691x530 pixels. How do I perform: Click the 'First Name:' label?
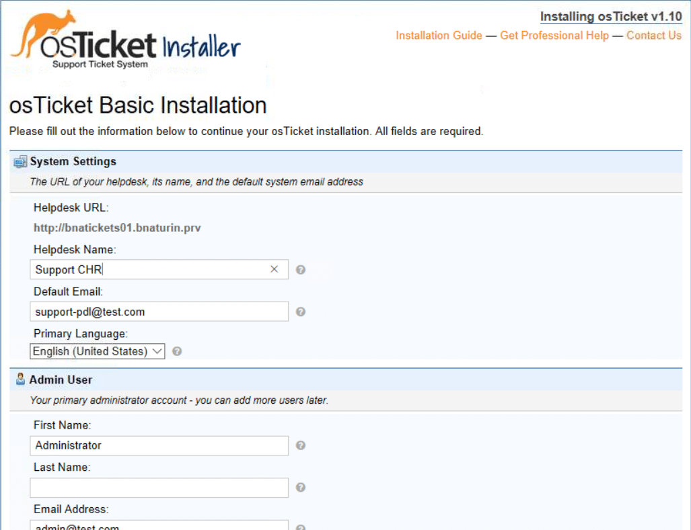(x=62, y=425)
